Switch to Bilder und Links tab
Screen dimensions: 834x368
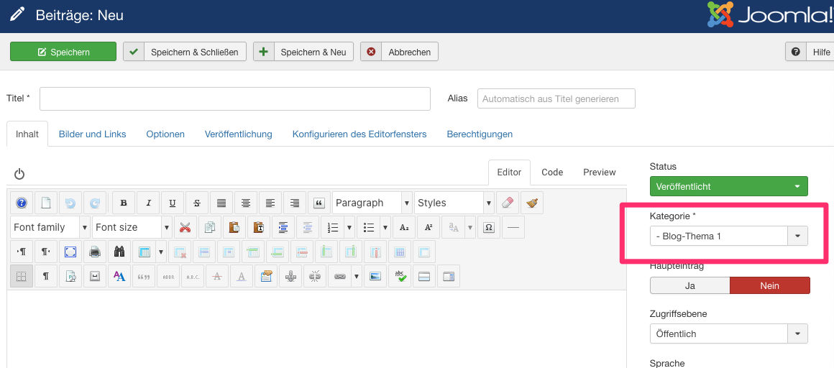pos(93,134)
